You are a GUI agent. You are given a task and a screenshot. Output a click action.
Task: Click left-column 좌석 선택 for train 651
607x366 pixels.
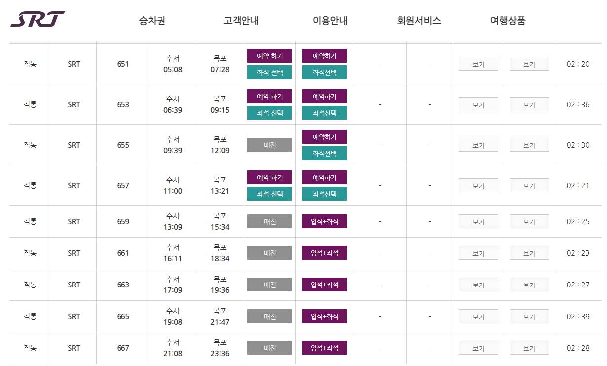pos(270,72)
